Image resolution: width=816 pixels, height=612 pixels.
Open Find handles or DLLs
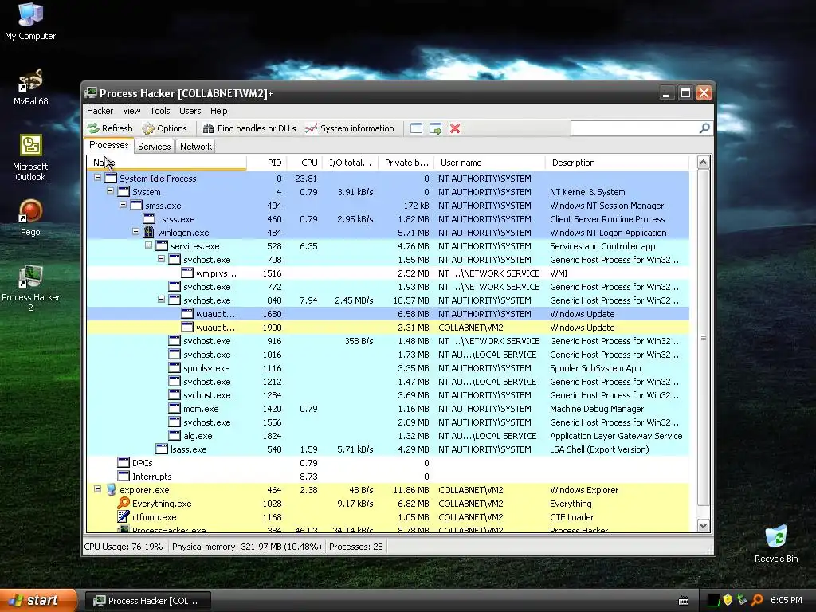(249, 128)
